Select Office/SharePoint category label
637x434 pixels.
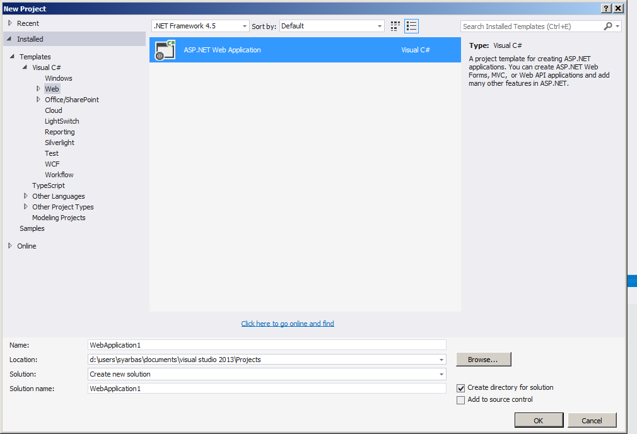pyautogui.click(x=72, y=100)
